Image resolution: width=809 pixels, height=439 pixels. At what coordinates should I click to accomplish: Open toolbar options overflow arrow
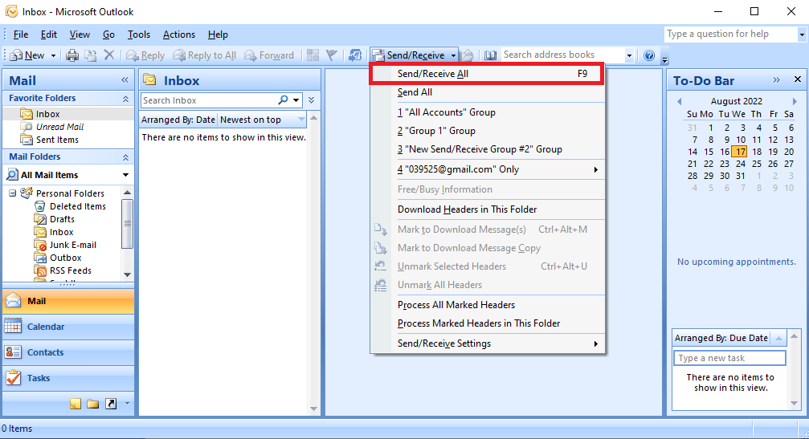665,59
